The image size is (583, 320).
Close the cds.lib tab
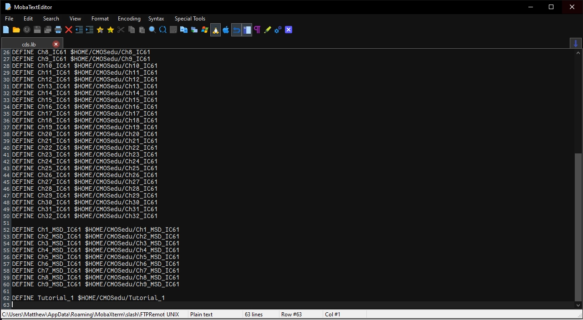click(x=56, y=44)
